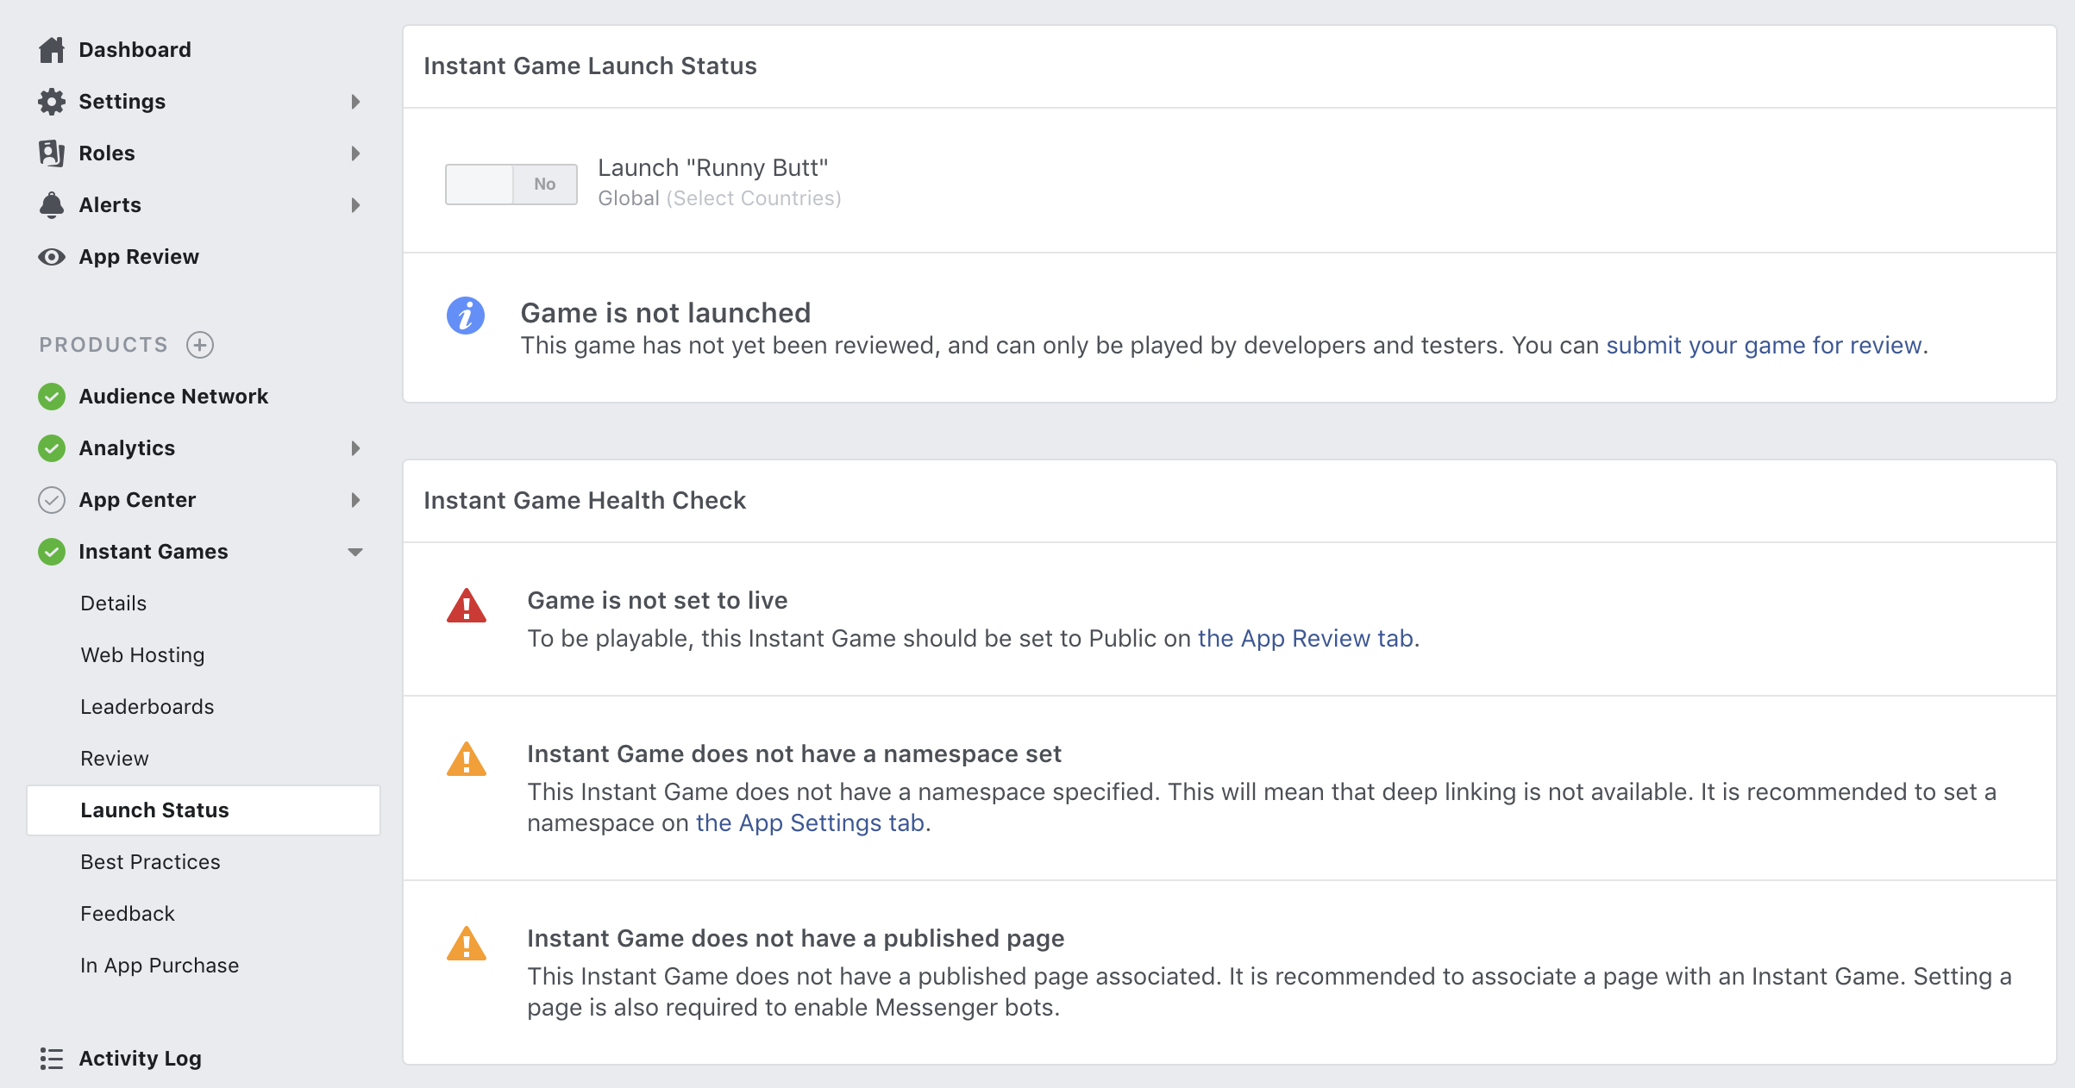Open the Web Hosting page
Viewport: 2075px width, 1088px height.
[x=143, y=655]
